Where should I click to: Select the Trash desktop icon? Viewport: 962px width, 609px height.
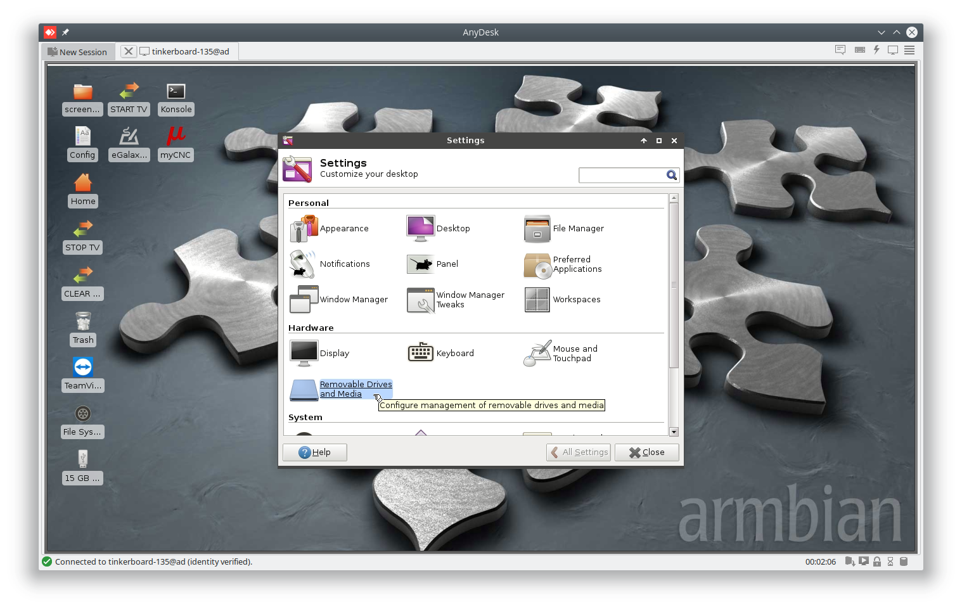[x=83, y=329]
